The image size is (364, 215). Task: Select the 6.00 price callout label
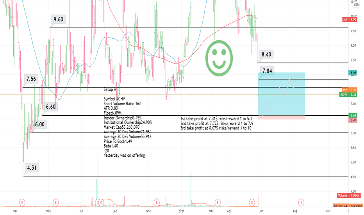[40, 124]
